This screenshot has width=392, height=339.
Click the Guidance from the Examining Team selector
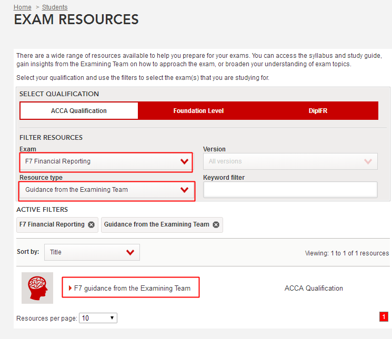[x=100, y=190]
